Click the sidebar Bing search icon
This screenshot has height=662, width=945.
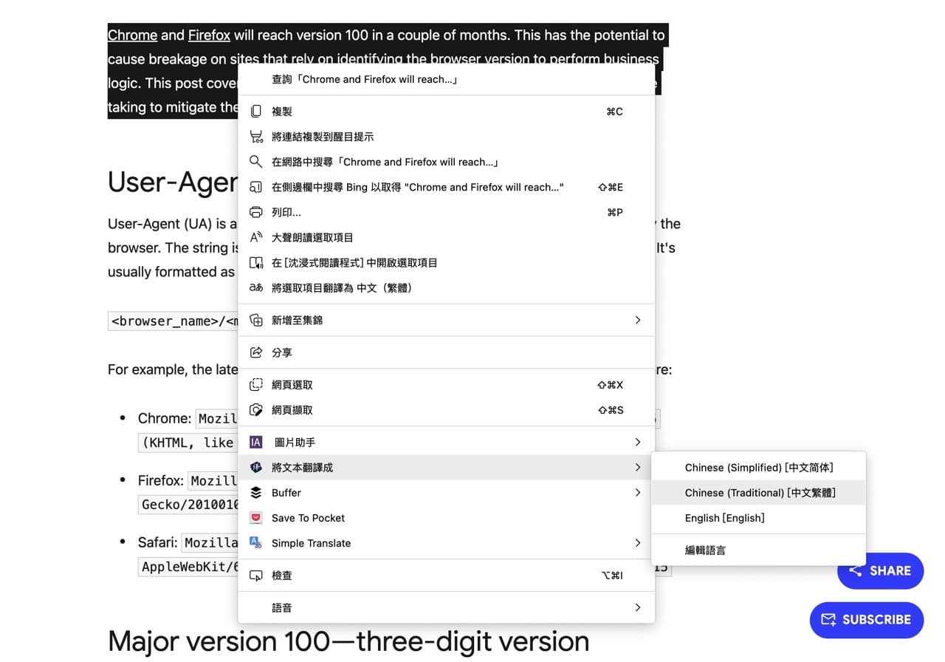click(256, 187)
